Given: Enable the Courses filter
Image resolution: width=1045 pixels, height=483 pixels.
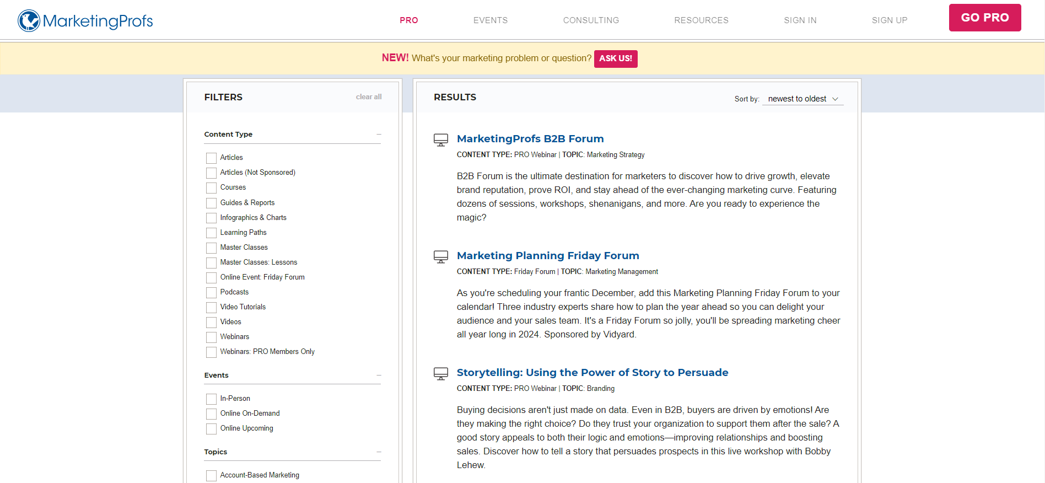Looking at the screenshot, I should tap(211, 188).
